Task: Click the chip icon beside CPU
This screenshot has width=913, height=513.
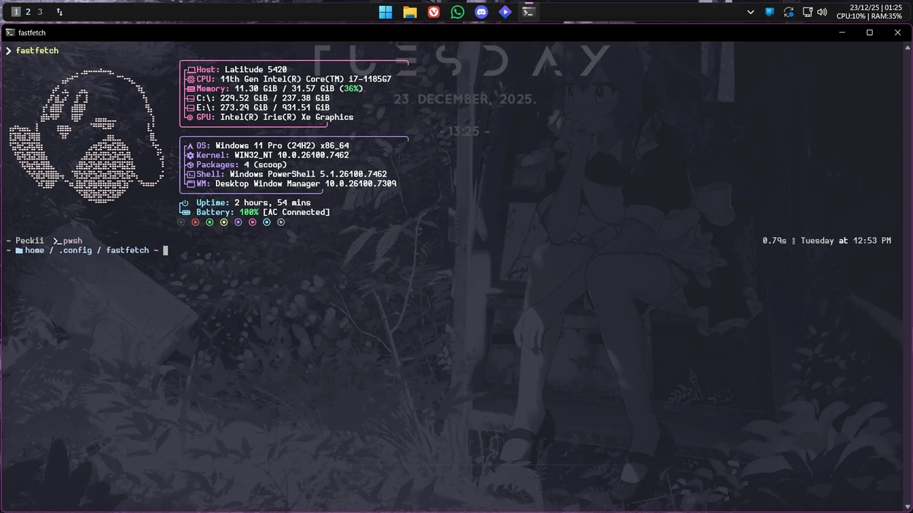Action: coord(192,79)
